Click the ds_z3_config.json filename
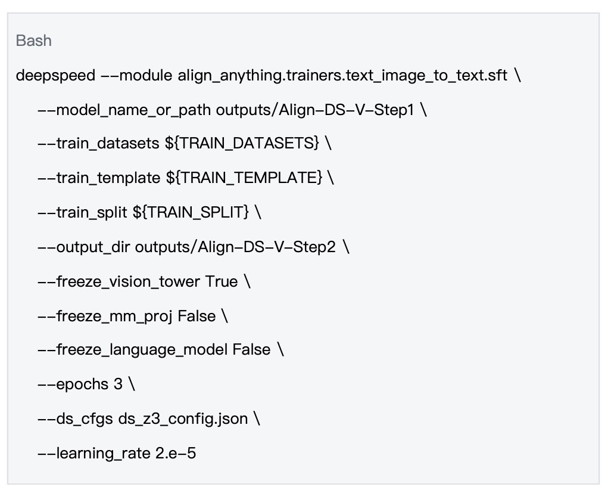This screenshot has height=490, width=611. coord(183,418)
